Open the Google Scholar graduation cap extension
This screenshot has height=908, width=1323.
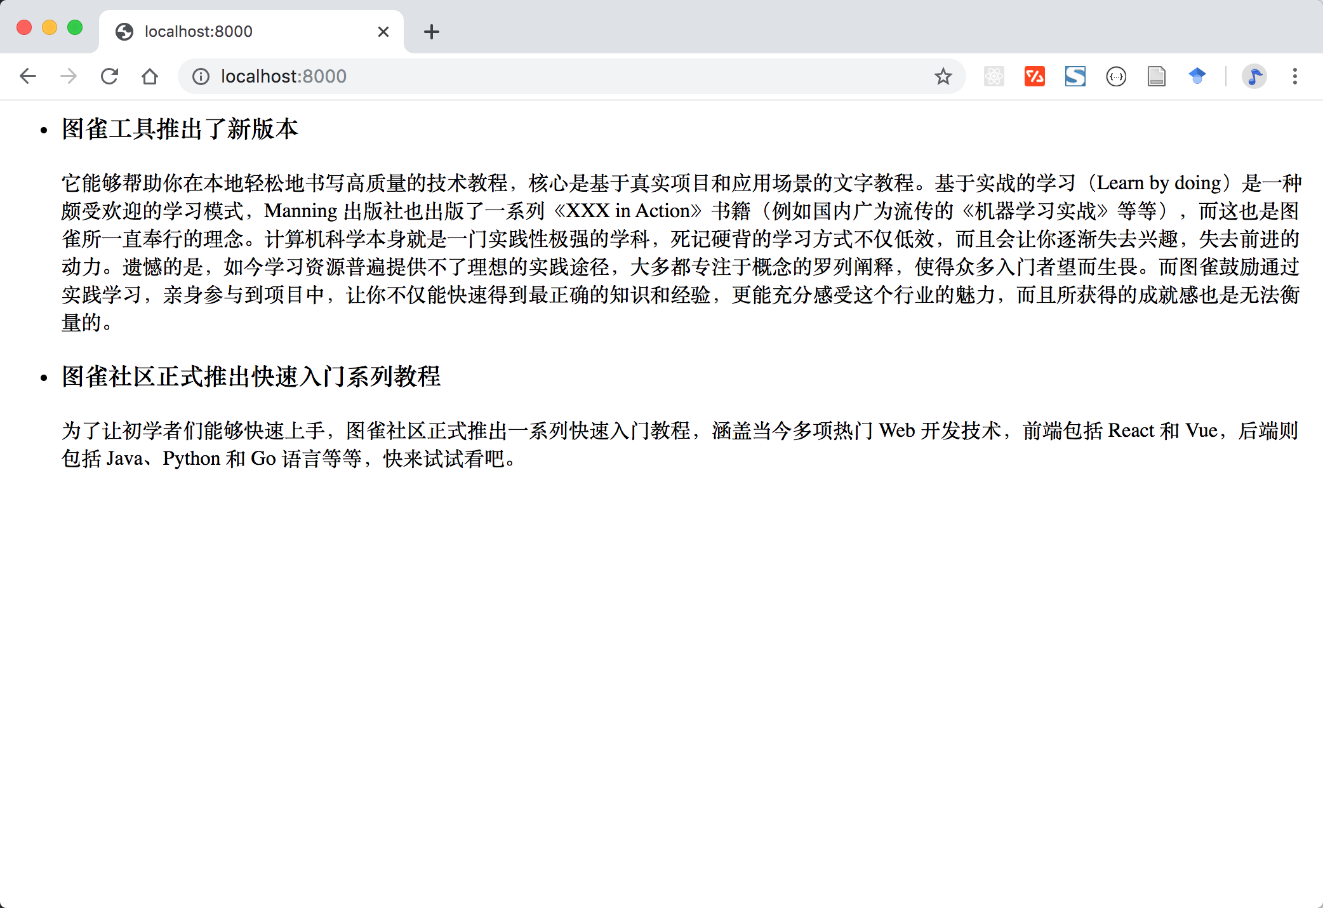(1197, 77)
